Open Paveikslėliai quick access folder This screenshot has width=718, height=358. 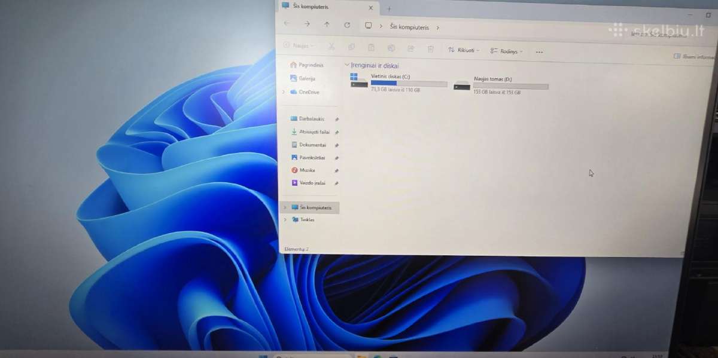[x=308, y=157]
